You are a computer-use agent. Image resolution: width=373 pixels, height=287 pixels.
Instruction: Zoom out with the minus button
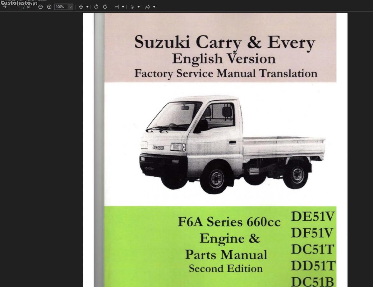(x=40, y=7)
